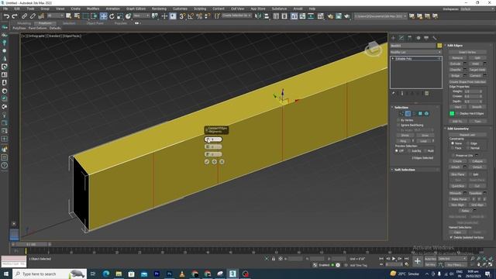Switch to the Freeform ribbon tab
This screenshot has width=496, height=279.
point(45,23)
